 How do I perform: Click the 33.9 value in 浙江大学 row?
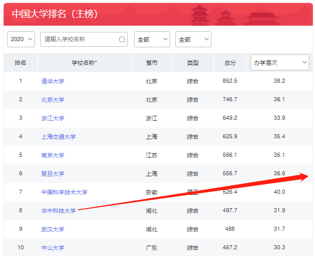[279, 118]
